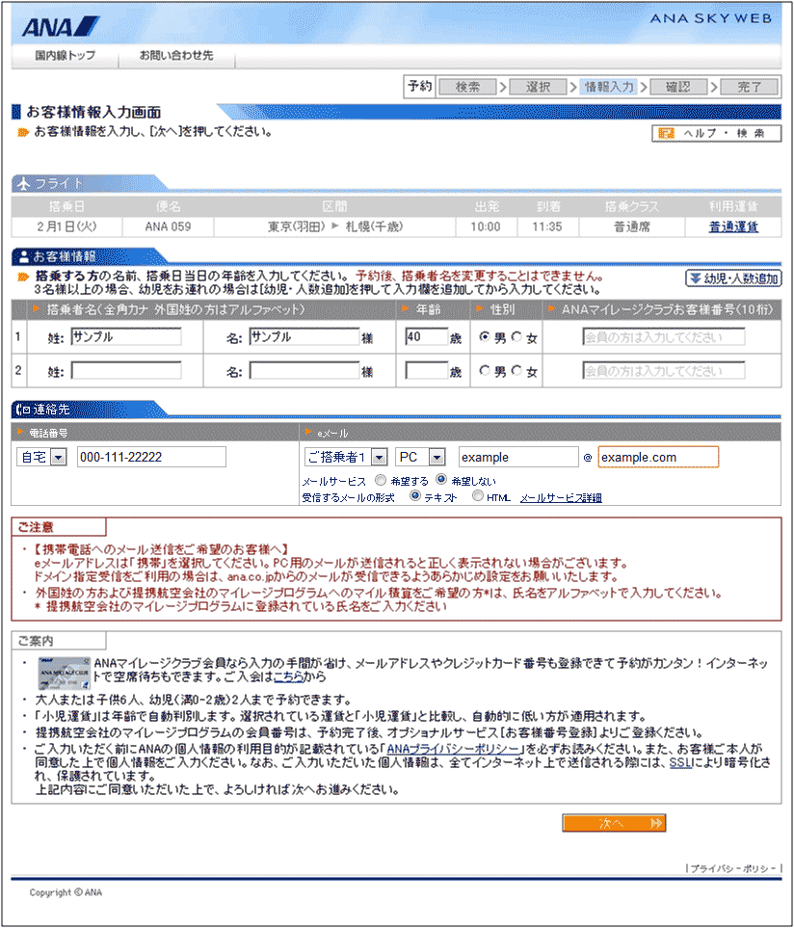Click the 次へ button
Screen dimensions: 794x928
point(614,823)
